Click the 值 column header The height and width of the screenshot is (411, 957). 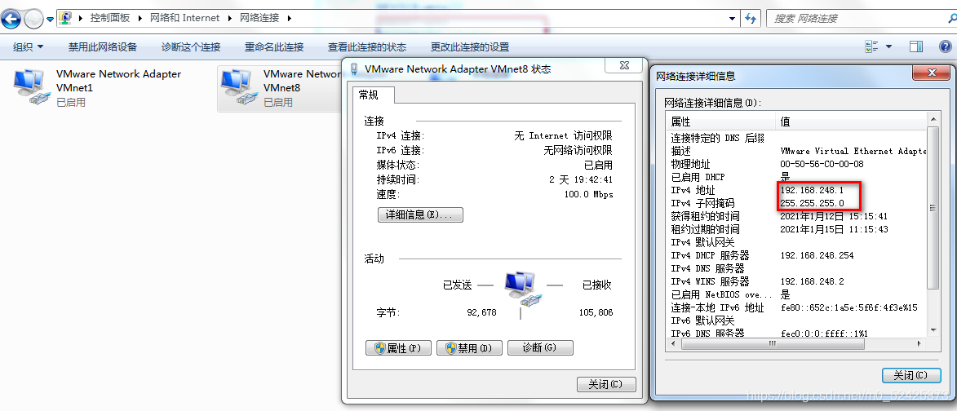coord(851,122)
